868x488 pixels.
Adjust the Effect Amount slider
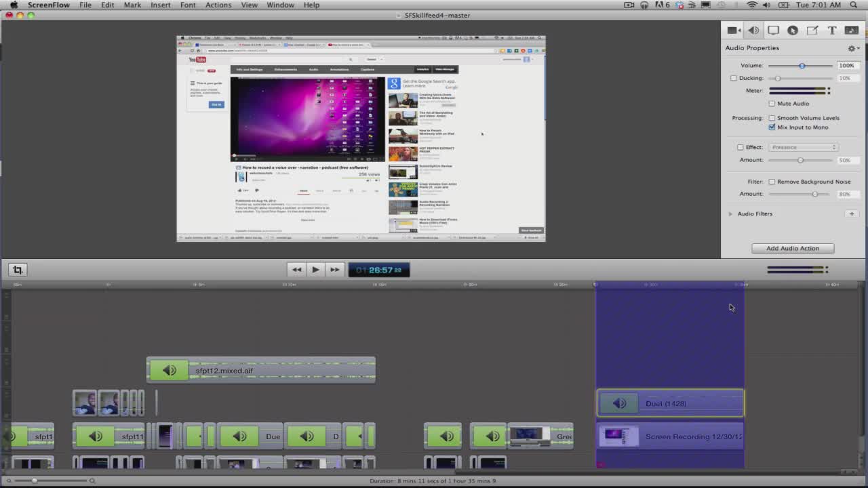[x=801, y=160]
